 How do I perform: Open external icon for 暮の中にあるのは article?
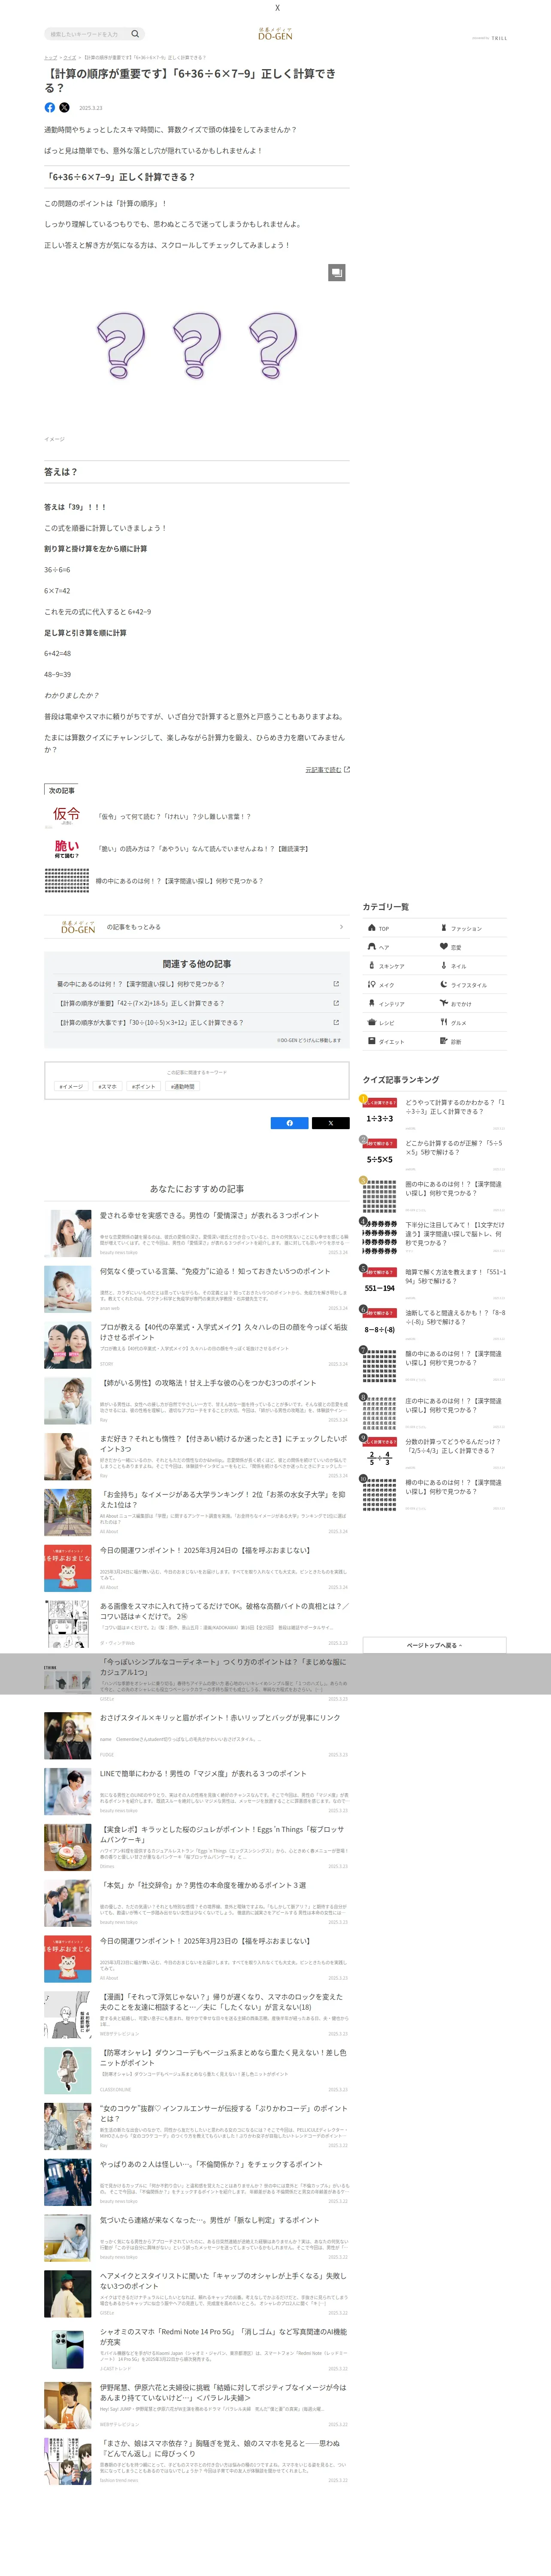click(x=336, y=984)
